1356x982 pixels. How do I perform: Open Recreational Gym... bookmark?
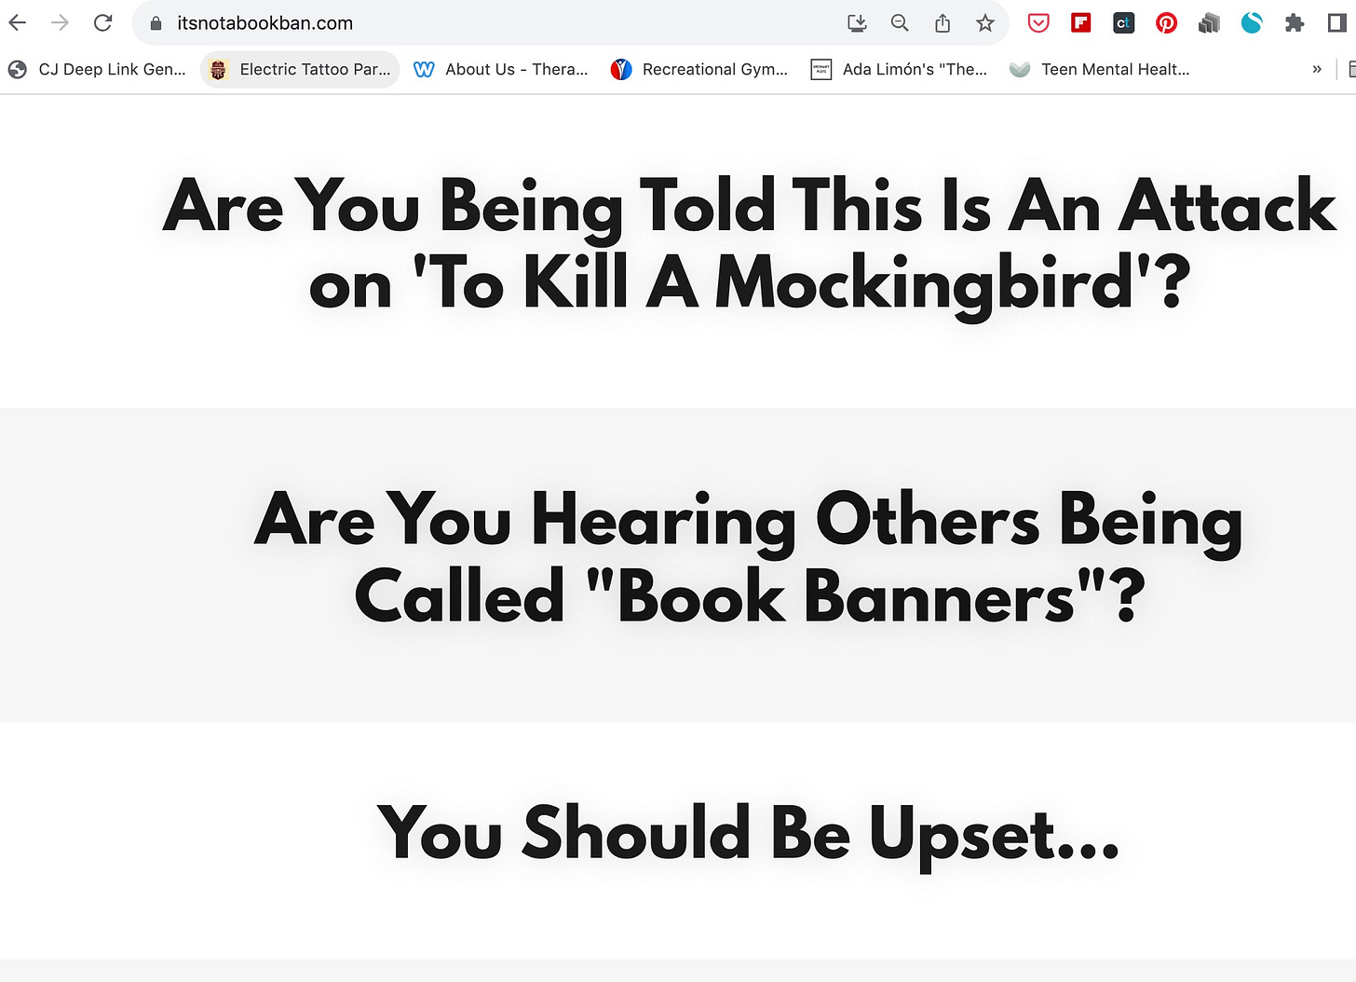(699, 69)
